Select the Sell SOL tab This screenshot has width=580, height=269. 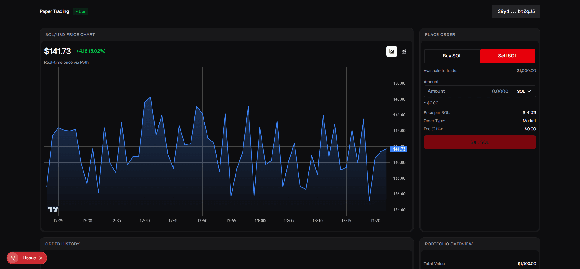pos(507,56)
